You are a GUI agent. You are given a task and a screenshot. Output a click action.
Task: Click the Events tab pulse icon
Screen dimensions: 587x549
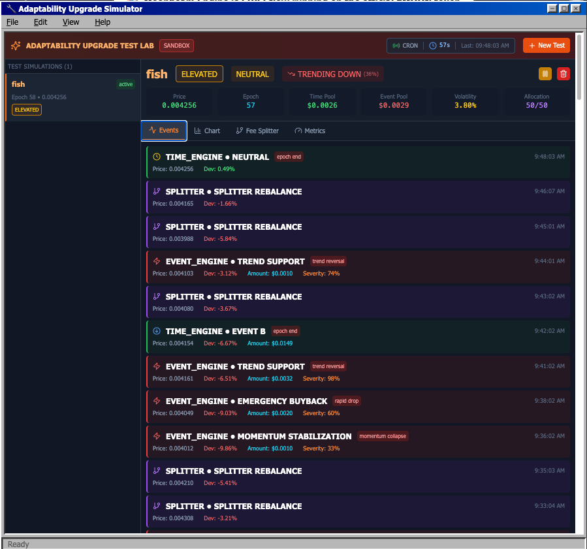pyautogui.click(x=152, y=130)
